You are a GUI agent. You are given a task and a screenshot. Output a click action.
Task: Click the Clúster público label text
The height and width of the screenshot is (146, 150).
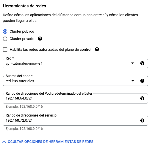[x=22, y=31]
